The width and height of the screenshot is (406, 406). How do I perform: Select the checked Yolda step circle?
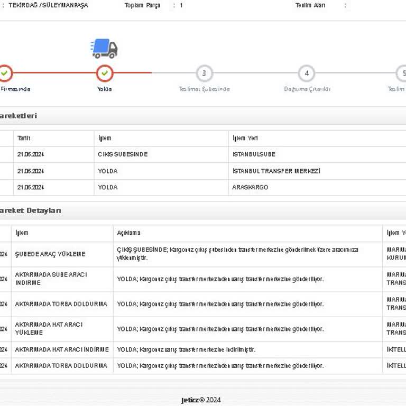pos(105,73)
